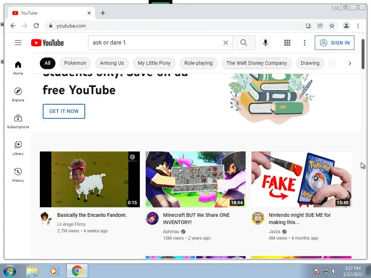Click the Chrome taskbar icon
This screenshot has height=278, width=371.
coord(77,271)
